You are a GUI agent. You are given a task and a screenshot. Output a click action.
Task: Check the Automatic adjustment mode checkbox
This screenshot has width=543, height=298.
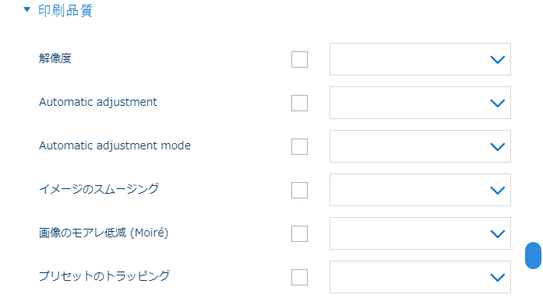coord(300,146)
